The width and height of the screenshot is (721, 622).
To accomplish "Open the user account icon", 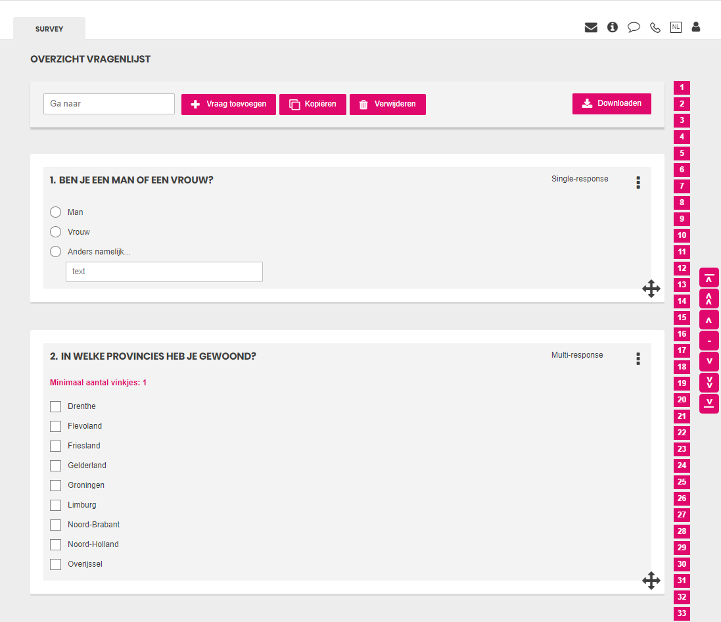I will point(696,27).
